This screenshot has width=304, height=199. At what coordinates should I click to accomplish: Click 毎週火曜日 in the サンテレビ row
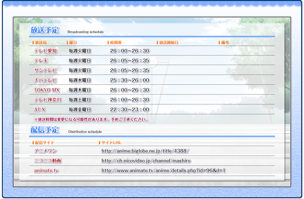80,71
